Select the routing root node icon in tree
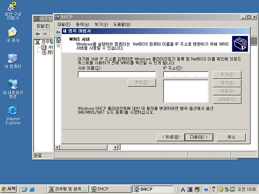259x194 pixels. [38, 42]
